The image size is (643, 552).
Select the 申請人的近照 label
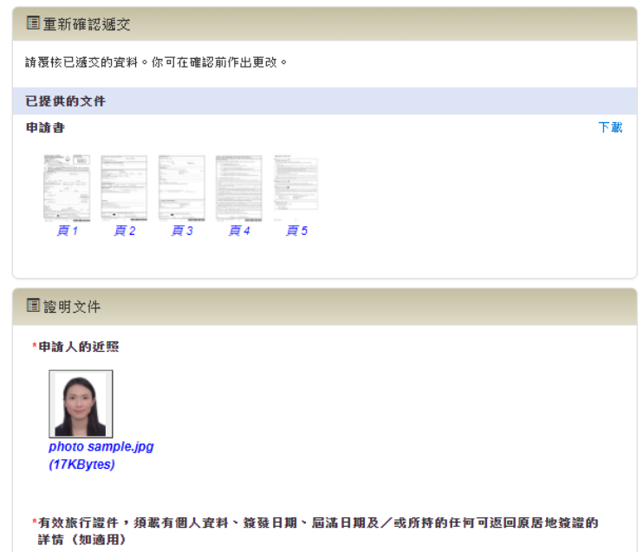[x=78, y=347]
